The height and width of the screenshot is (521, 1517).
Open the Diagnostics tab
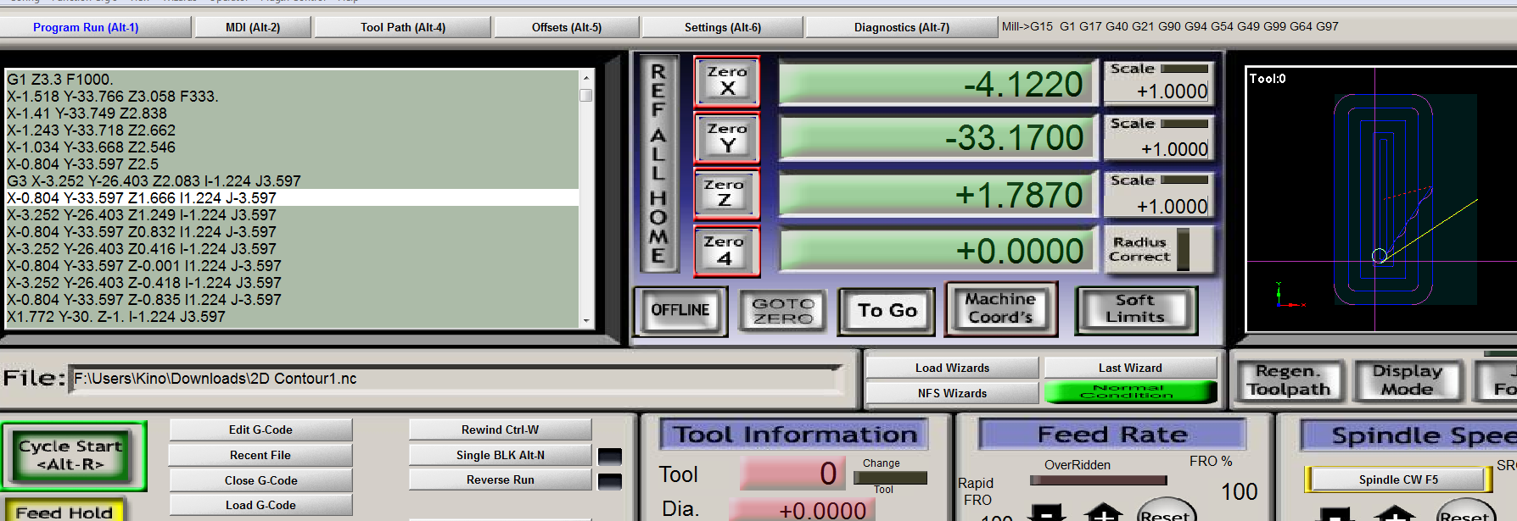click(x=901, y=27)
